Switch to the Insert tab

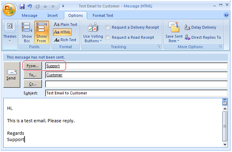pos(52,16)
